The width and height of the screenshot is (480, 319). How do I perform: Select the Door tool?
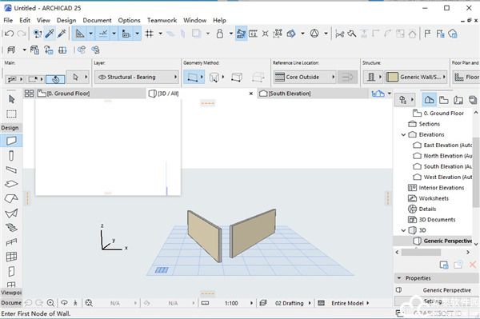[11, 271]
